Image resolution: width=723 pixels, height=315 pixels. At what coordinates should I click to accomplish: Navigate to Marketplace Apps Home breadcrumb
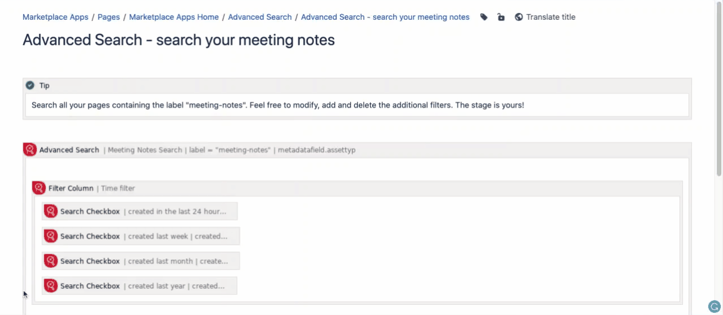click(174, 17)
